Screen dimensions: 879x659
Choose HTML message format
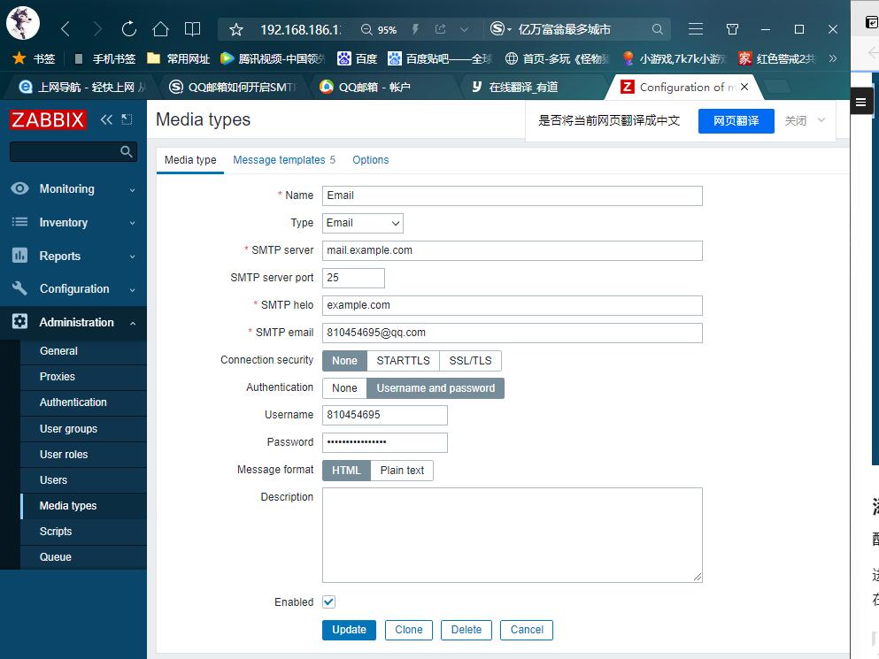point(346,471)
